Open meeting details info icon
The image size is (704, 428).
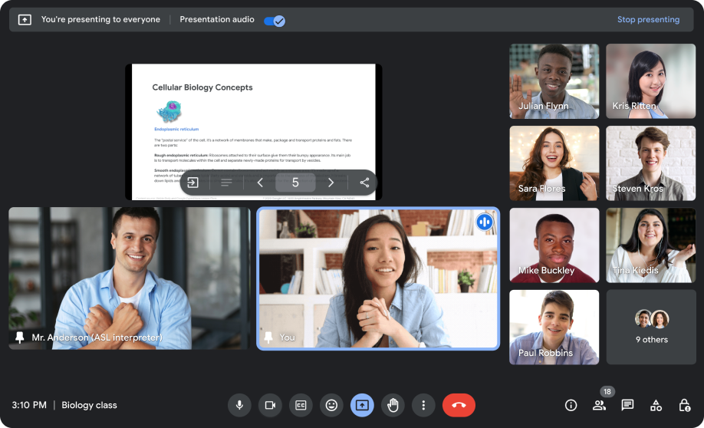[571, 406]
